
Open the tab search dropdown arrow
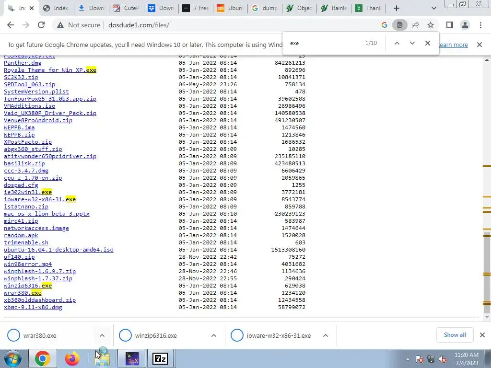(433, 8)
